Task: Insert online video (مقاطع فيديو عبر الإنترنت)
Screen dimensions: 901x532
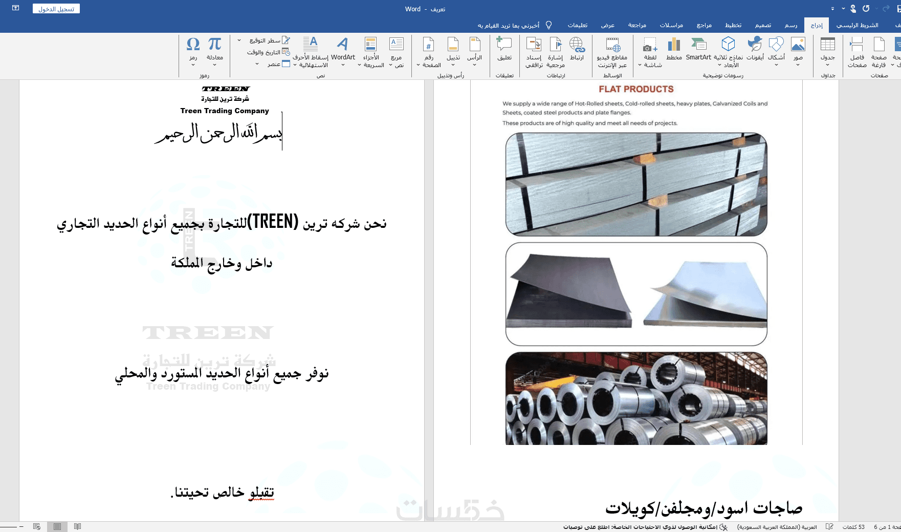Action: [x=612, y=52]
